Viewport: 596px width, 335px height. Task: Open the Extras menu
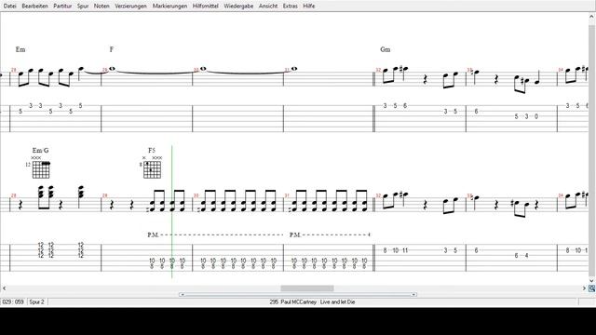click(x=291, y=7)
